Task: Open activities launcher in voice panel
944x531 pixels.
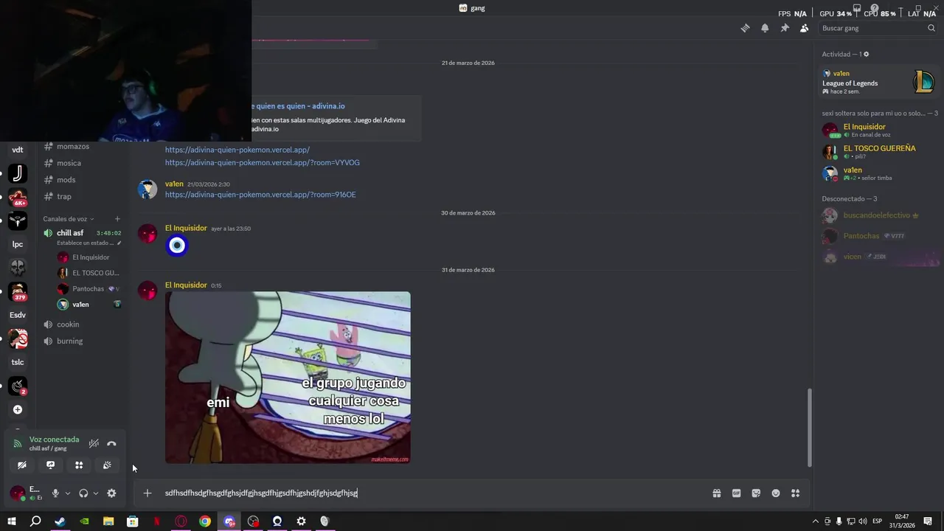Action: click(x=79, y=465)
